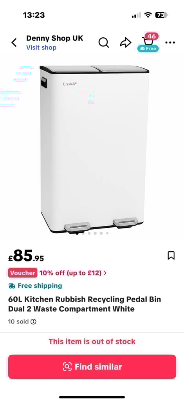The image size is (184, 402).
Task: Tap the battery indicator in status bar
Action: tap(161, 15)
